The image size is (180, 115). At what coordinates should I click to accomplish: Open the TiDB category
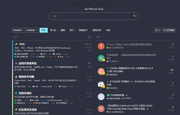pos(22,44)
